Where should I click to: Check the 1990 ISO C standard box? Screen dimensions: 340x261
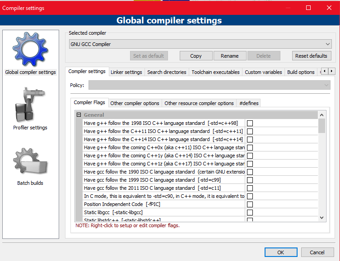250,172
